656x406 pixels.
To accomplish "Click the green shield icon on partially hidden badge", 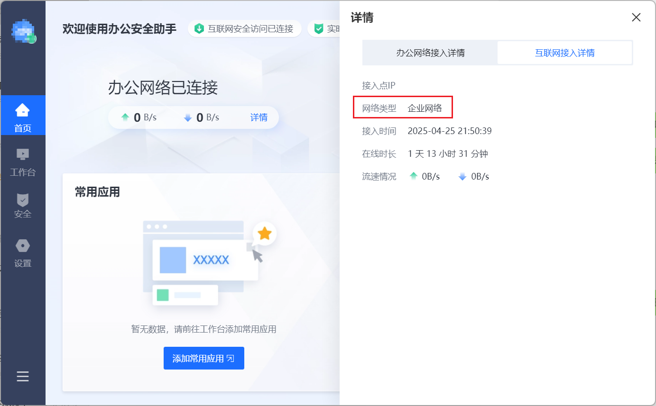I will pos(319,29).
